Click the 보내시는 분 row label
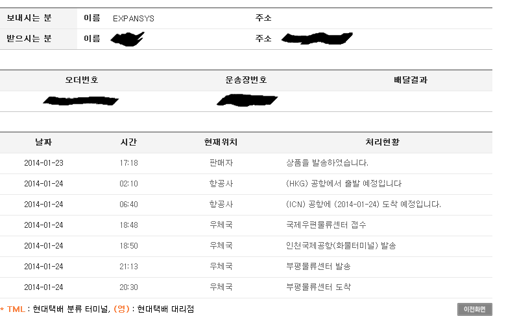 tap(29, 18)
